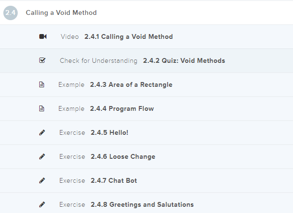Click the checkmark quiz icon for 2.4.2
Viewport: 293px width, 213px height.
(42, 60)
